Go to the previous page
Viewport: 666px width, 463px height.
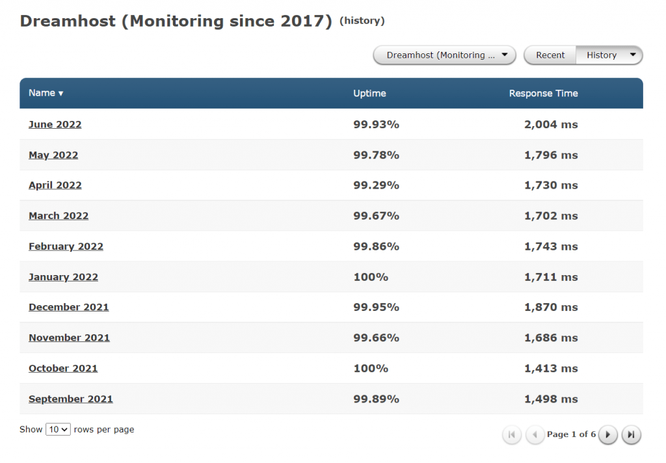point(535,434)
